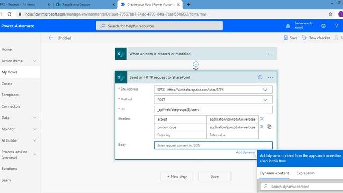343x193 pixels.
Task: Rename the flow titled Untitled
Action: (64, 38)
